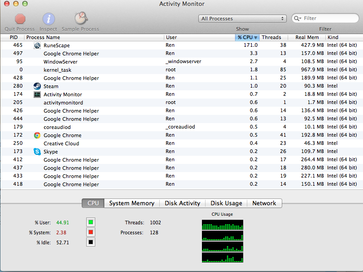This screenshot has width=363, height=272.
Task: Select Google Chrome Helper with PID 412
Action: point(181,160)
